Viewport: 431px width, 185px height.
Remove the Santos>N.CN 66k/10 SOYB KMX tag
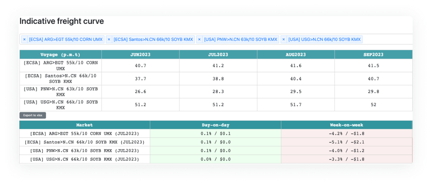coord(109,39)
